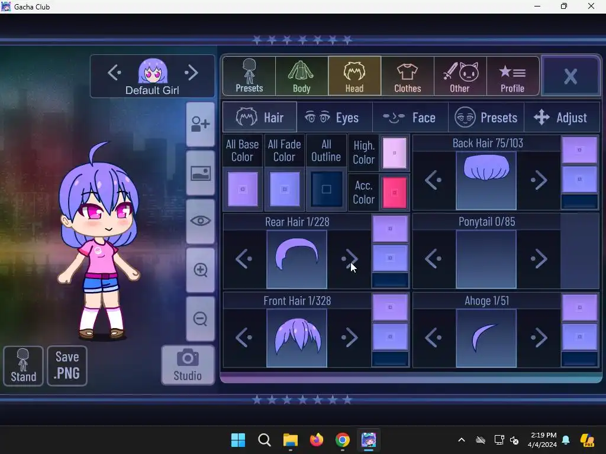Pick the Acc. Color pink swatch
Viewport: 606px width, 454px height.
point(395,192)
